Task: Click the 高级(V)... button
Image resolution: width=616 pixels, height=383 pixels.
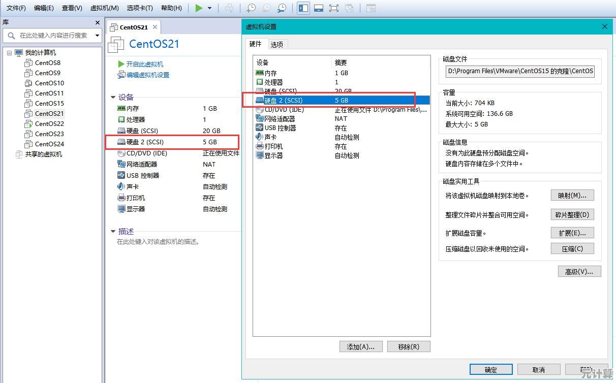Action: pos(579,272)
